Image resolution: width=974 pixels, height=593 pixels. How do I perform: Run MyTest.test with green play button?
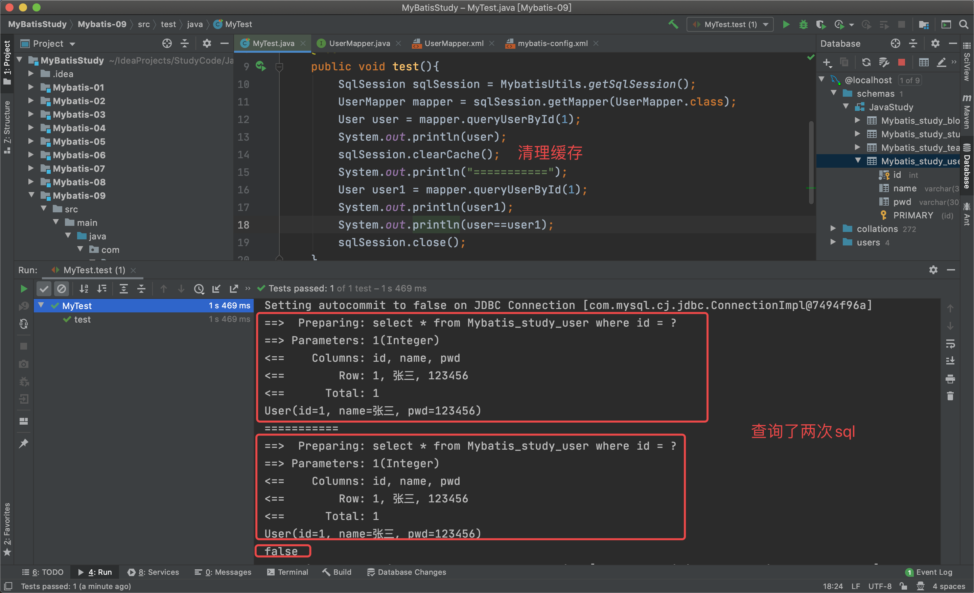coord(786,24)
